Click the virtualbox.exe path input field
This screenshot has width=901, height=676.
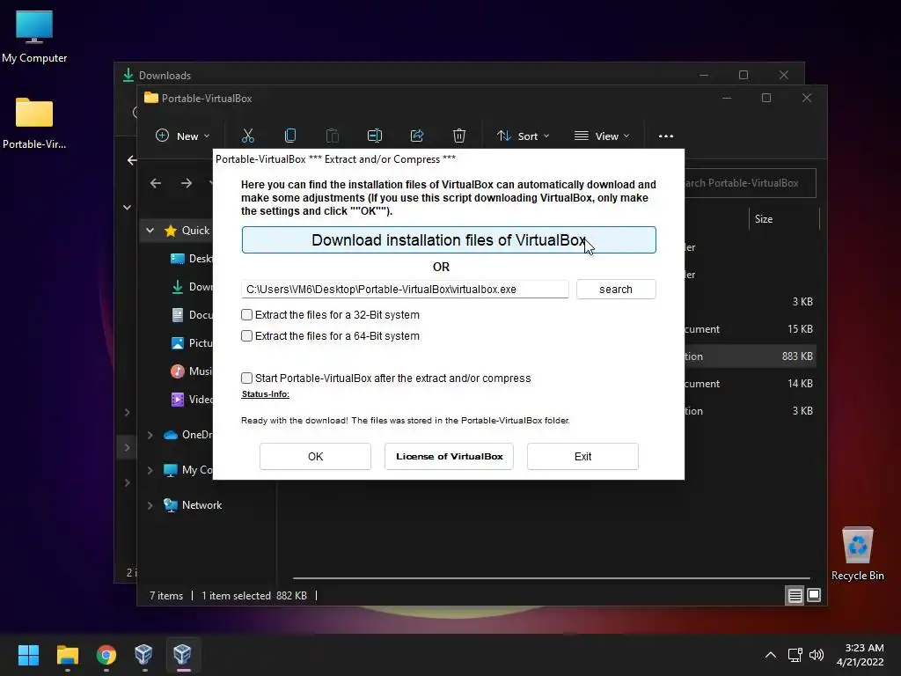pyautogui.click(x=405, y=289)
